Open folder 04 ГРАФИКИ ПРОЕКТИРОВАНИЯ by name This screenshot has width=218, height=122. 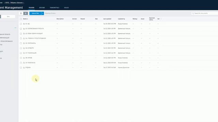(36, 38)
